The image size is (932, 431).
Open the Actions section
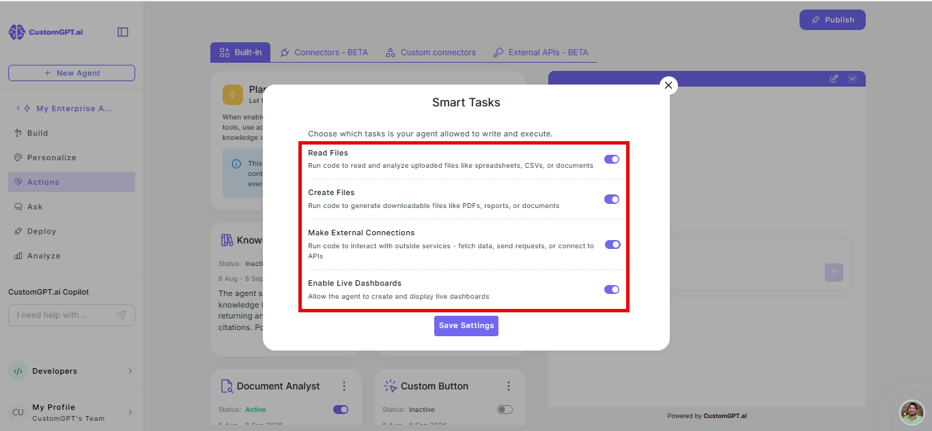[72, 182]
